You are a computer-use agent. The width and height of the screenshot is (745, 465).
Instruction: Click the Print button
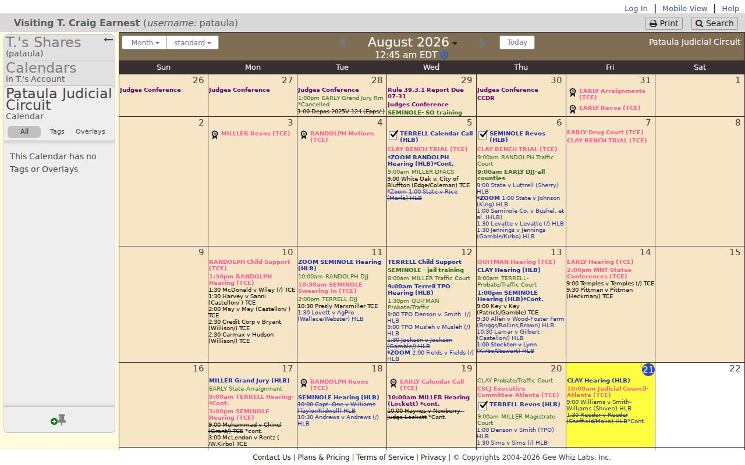pyautogui.click(x=664, y=23)
